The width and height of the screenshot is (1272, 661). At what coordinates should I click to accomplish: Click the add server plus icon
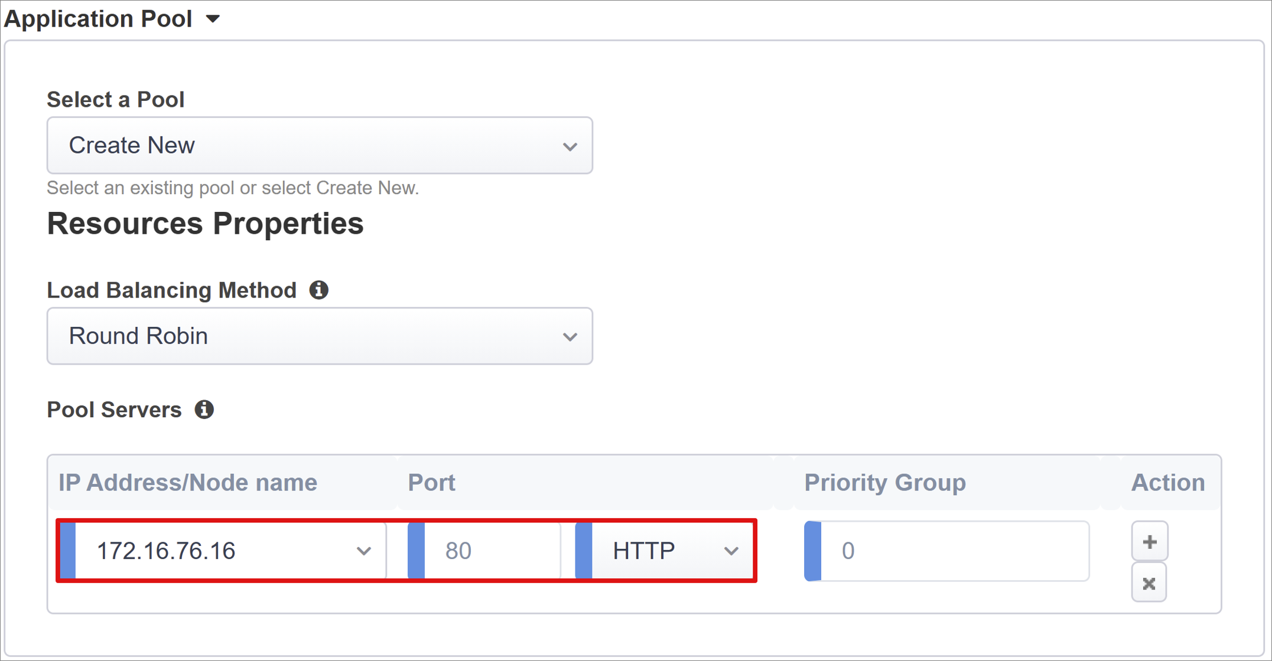pyautogui.click(x=1147, y=542)
